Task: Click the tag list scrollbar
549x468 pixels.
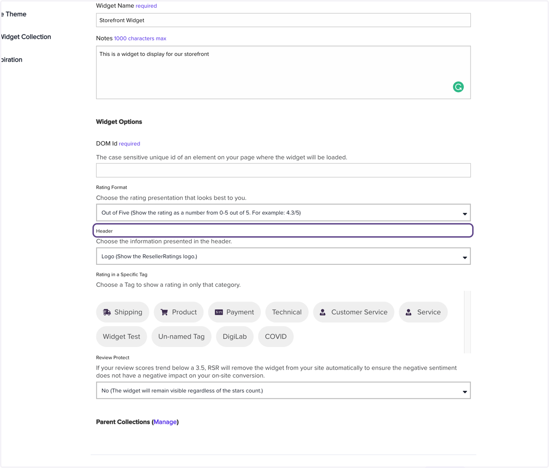Action: click(x=467, y=322)
